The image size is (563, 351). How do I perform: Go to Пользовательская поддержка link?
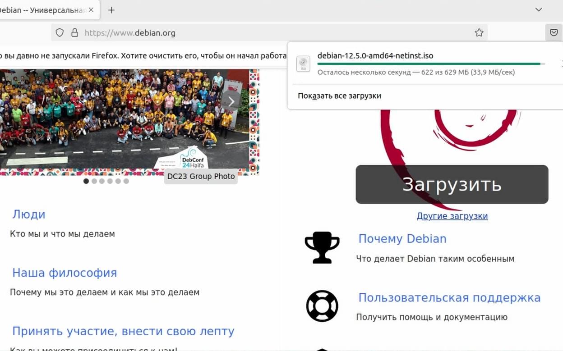(449, 298)
